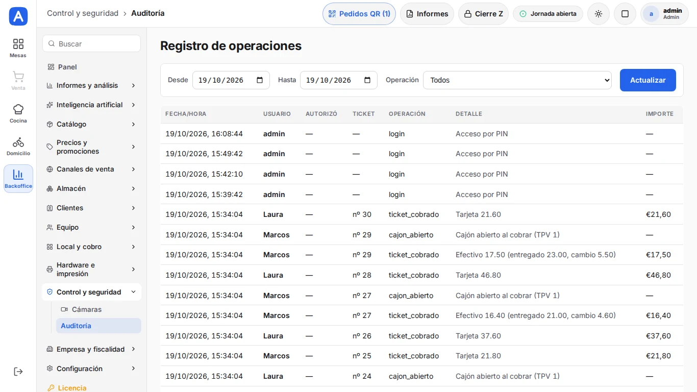
Task: Click the Buscar search field
Action: 91,44
